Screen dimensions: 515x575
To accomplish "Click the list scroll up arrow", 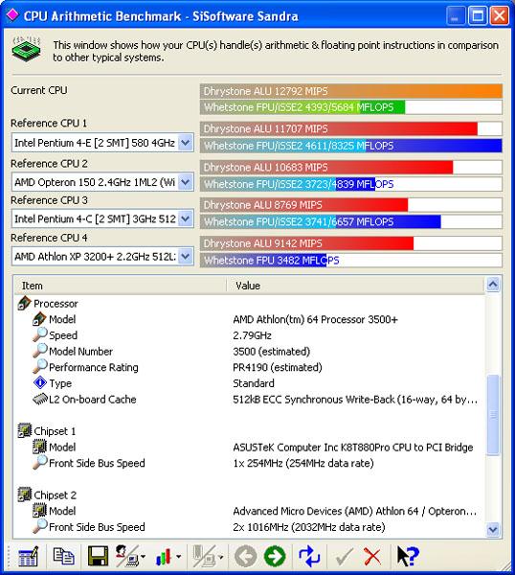I will [493, 285].
